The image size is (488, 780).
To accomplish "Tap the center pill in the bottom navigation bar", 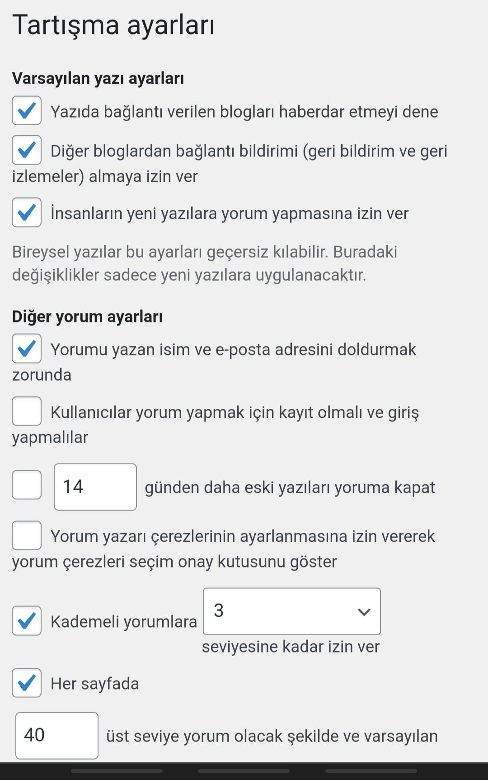I will (244, 771).
